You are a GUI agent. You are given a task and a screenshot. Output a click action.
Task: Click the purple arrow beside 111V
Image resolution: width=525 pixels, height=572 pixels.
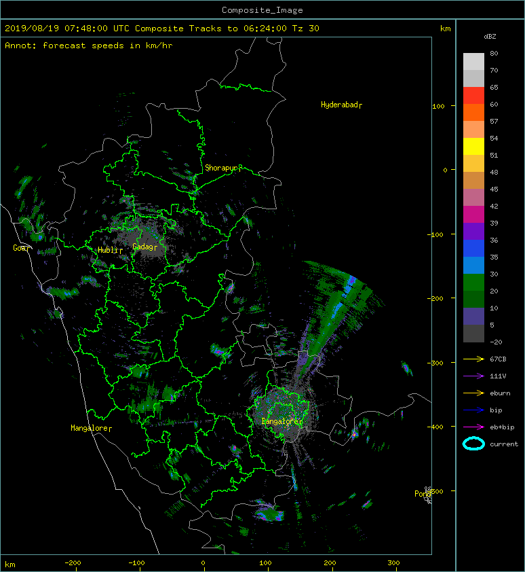coord(473,376)
